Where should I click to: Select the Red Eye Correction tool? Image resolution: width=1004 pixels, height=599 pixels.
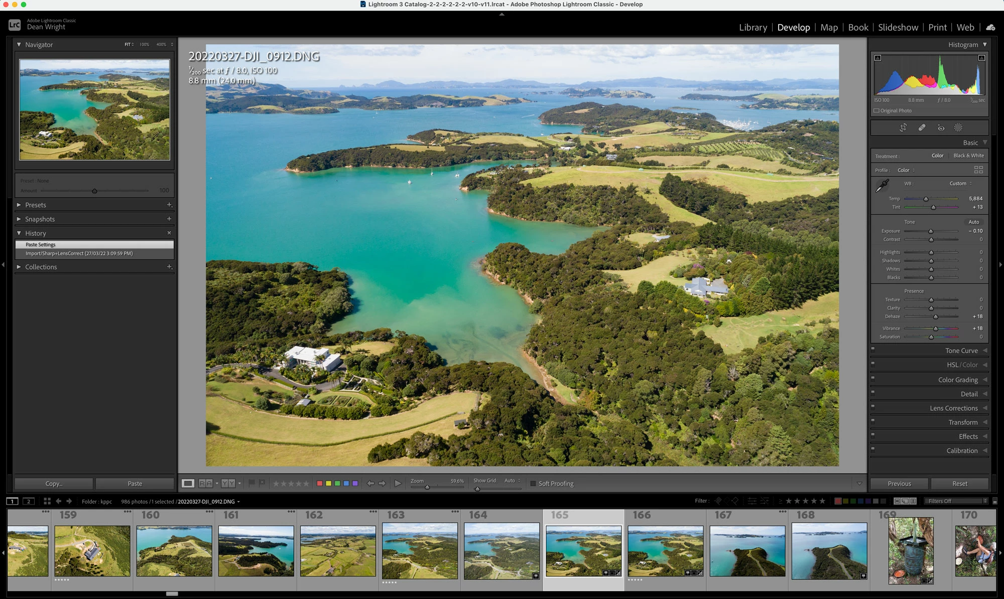(x=941, y=128)
